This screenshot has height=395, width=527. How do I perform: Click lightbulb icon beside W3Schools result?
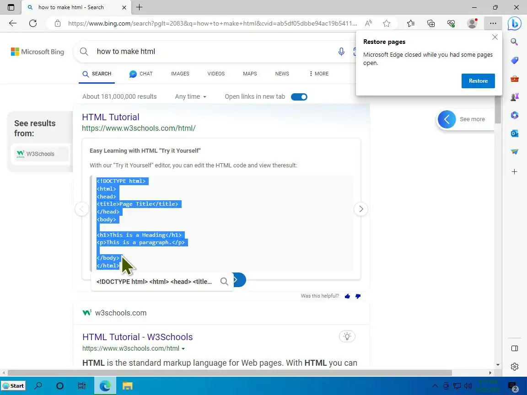click(x=347, y=336)
